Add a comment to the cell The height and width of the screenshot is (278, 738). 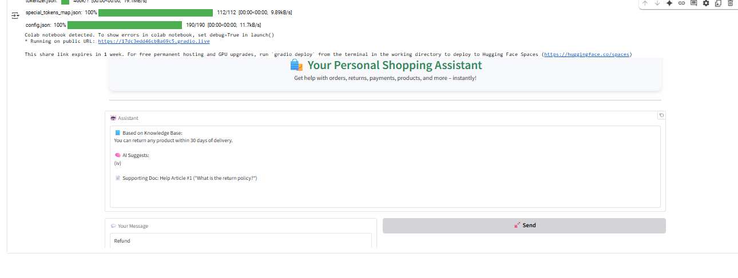pos(693,3)
